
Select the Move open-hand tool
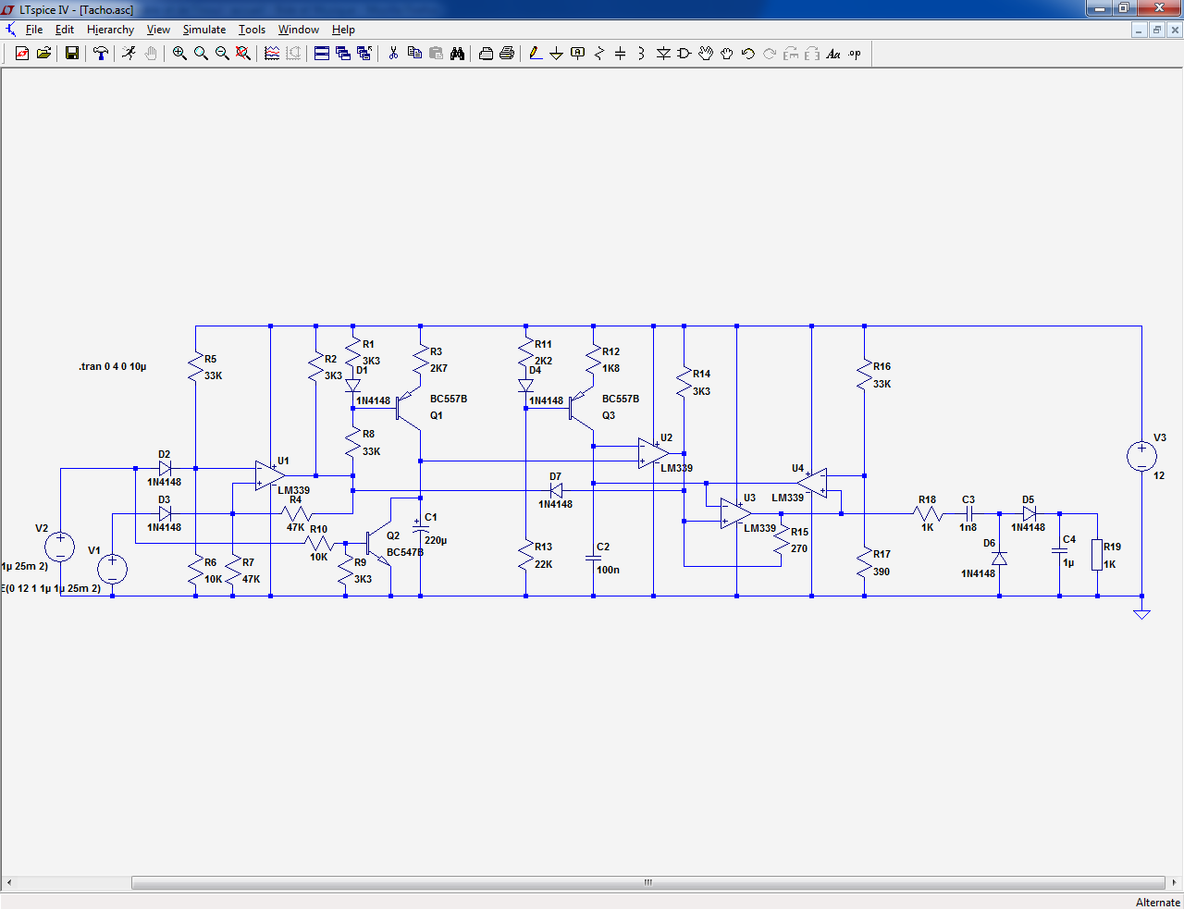(706, 54)
